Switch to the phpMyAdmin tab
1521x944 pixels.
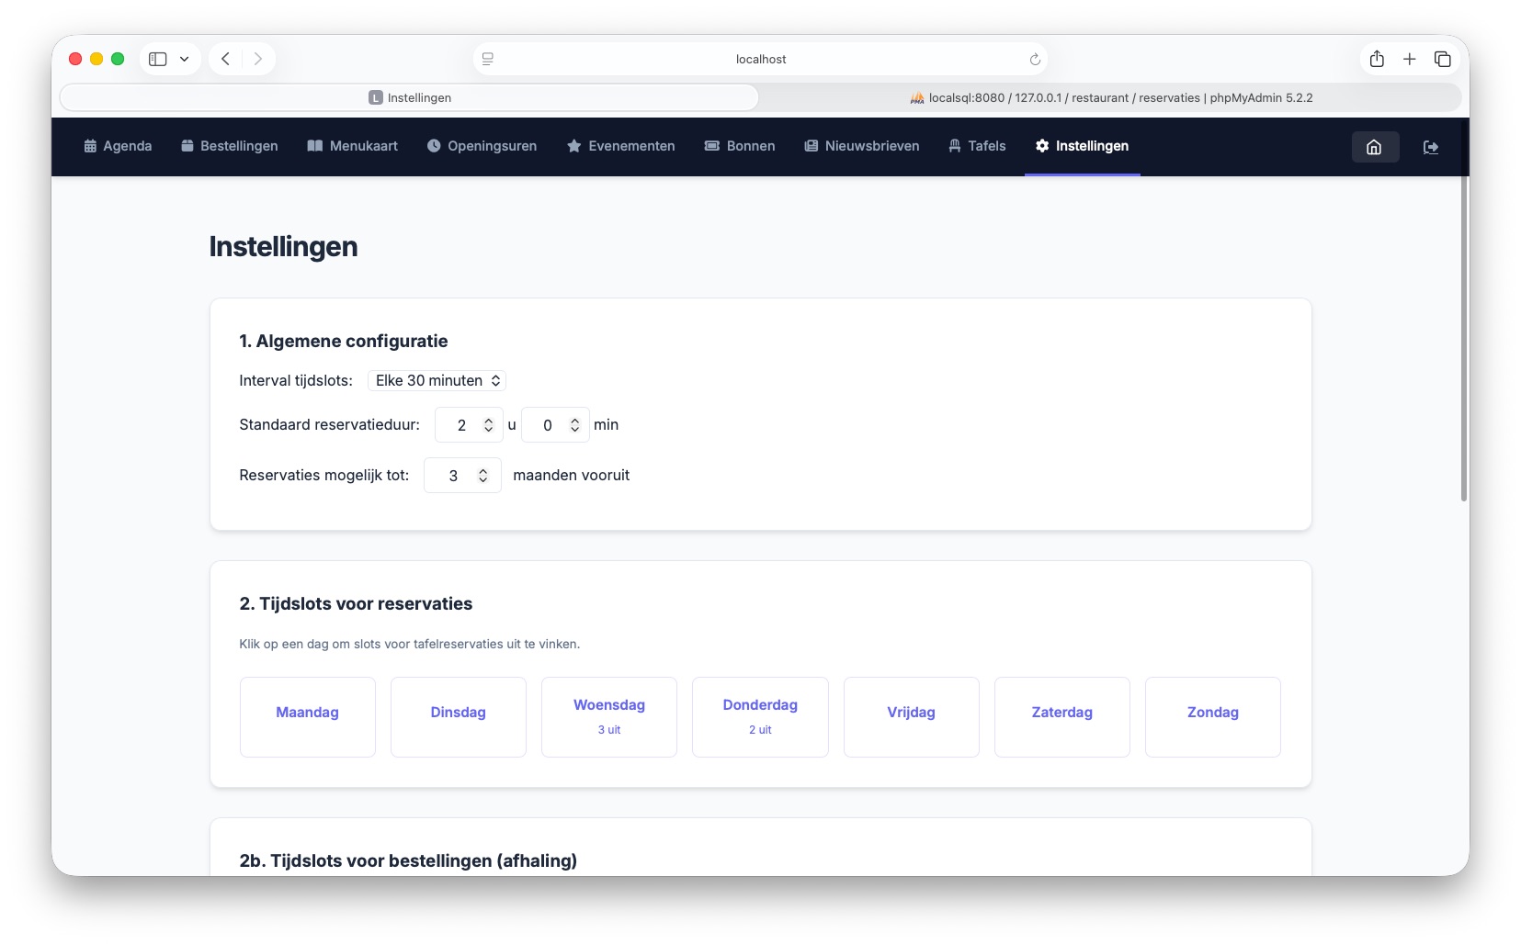pos(1111,97)
